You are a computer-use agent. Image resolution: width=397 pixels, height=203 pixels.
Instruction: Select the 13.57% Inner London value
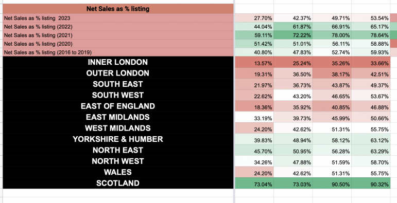(x=254, y=63)
